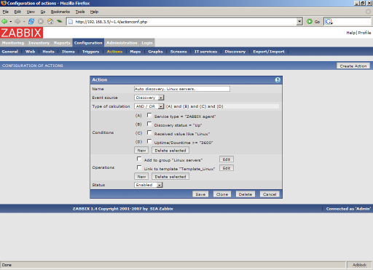The image size is (373, 270).
Task: Click the browser Forward arrow icon
Action: (17, 22)
